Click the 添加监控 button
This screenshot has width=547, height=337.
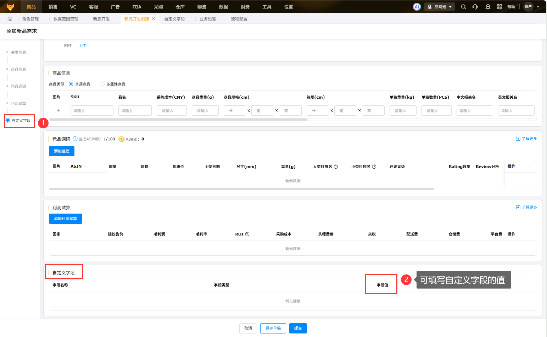click(62, 151)
